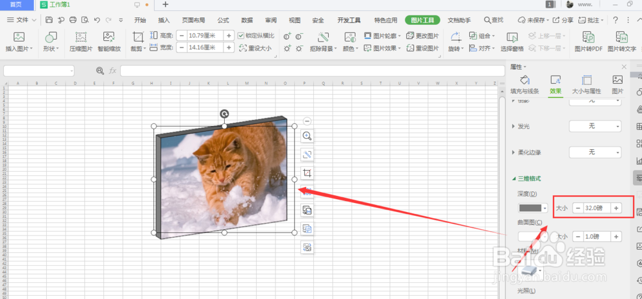Select the 裁剪 (Crop) tool
642x299 pixels.
(139, 42)
